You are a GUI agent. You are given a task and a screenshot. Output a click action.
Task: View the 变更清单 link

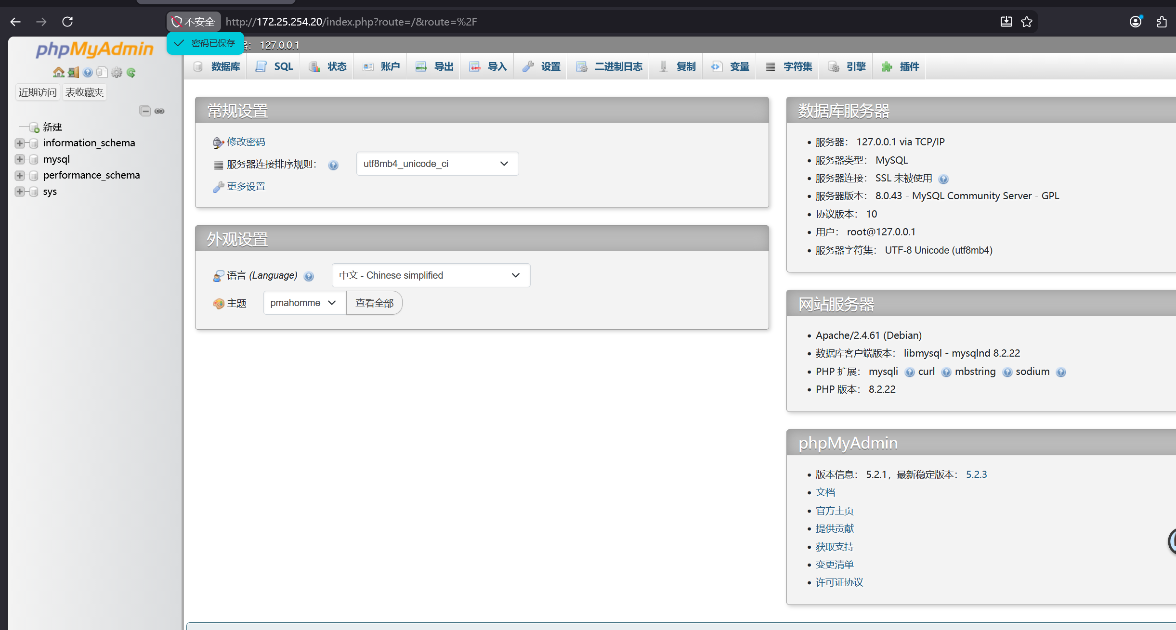tap(835, 565)
